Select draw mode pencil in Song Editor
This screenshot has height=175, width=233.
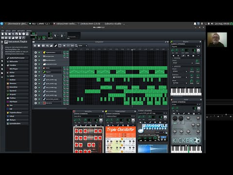pos(56,46)
